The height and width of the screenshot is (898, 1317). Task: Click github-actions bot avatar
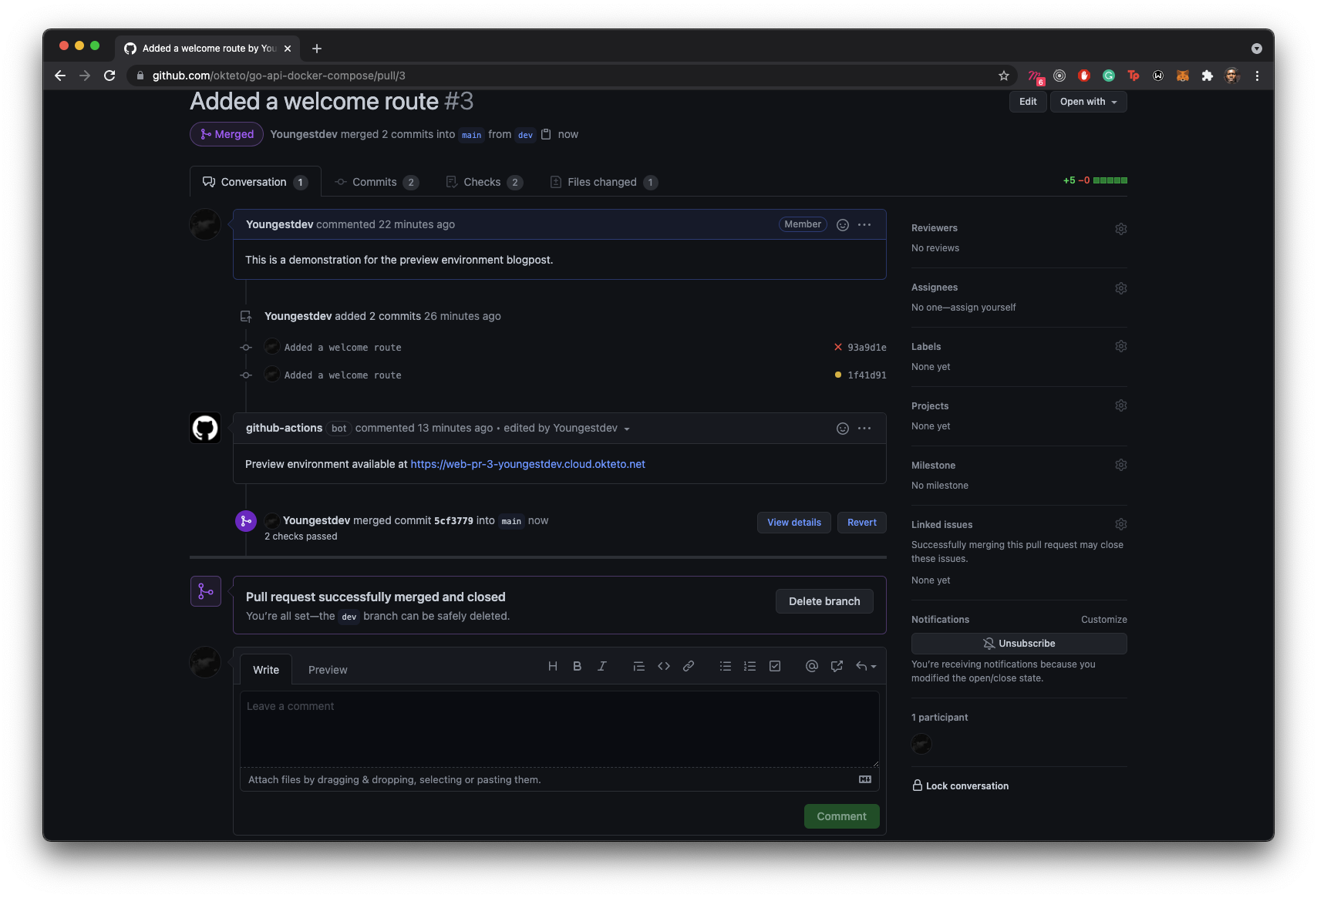205,428
